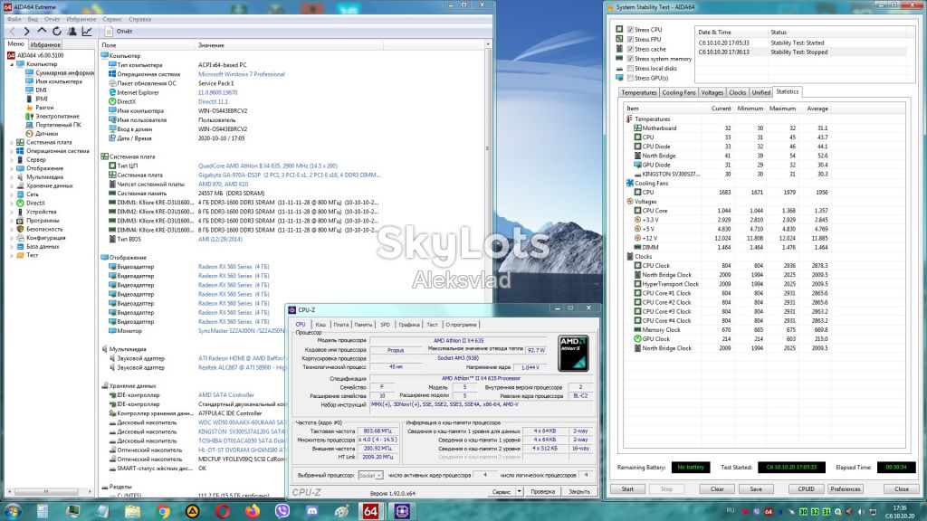
Task: Click Chrome icon in the taskbar
Action: pyautogui.click(x=163, y=511)
